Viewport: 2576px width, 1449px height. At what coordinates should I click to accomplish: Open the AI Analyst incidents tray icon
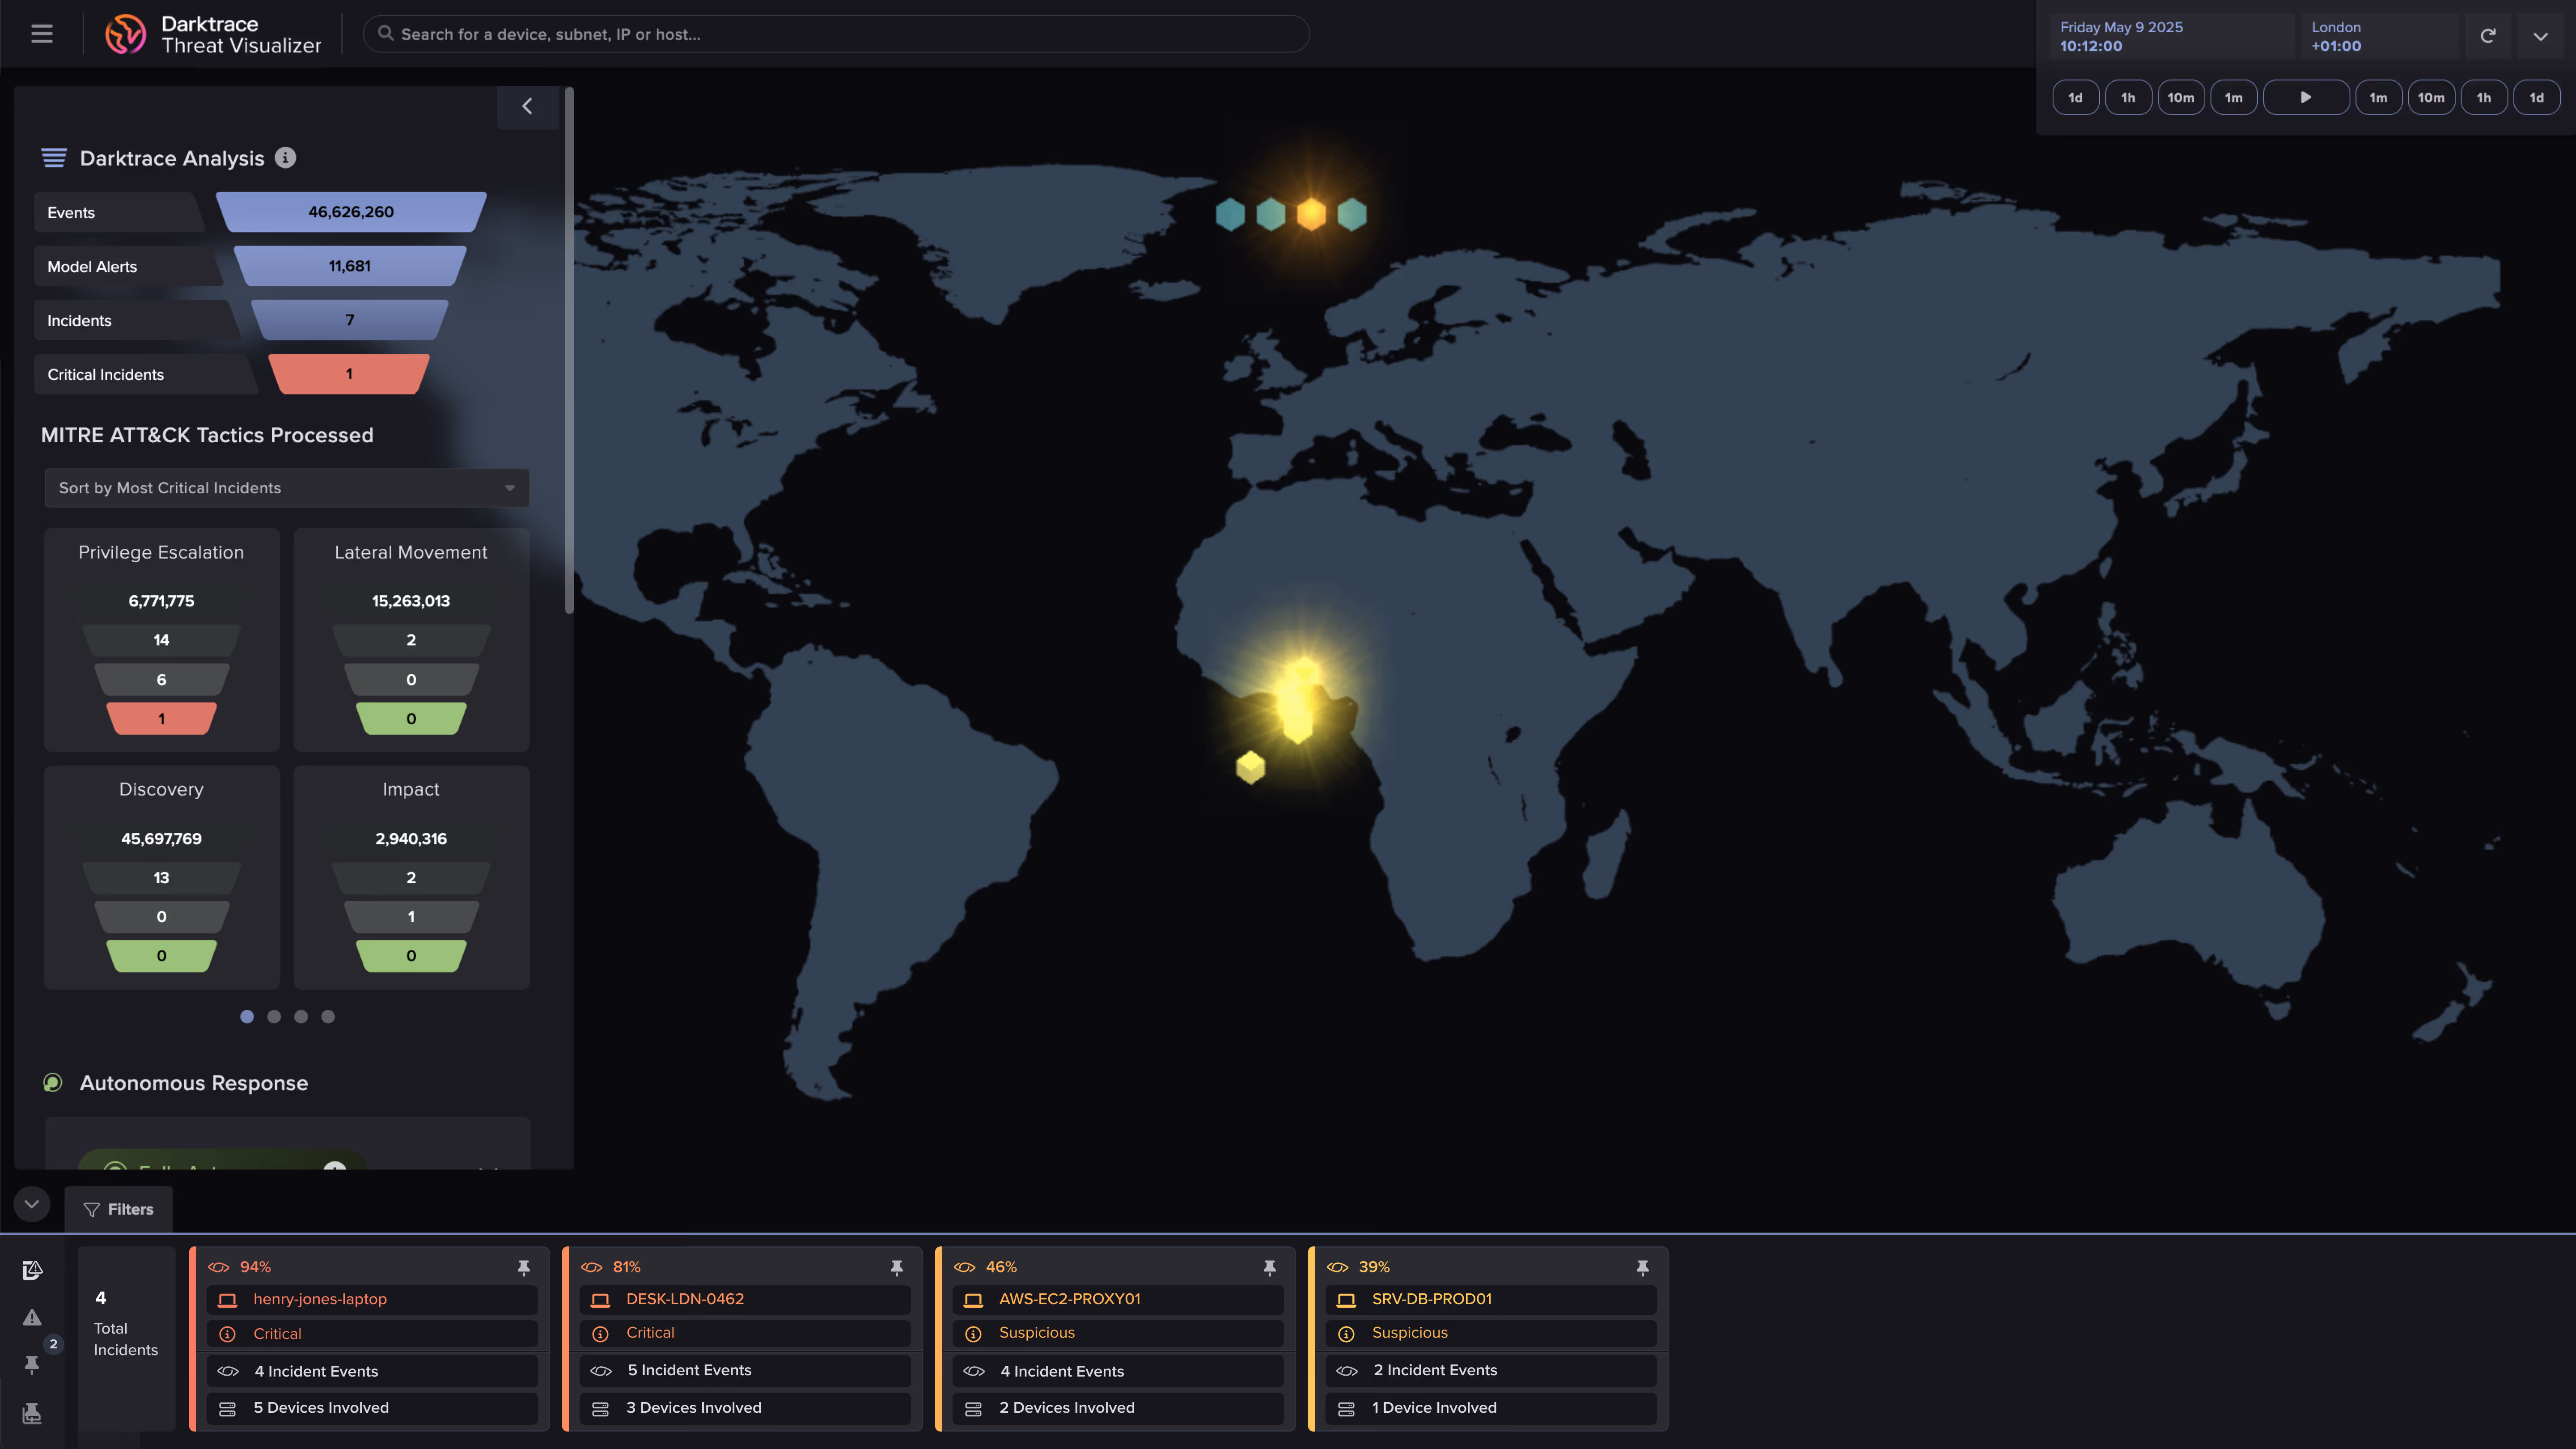tap(32, 1270)
